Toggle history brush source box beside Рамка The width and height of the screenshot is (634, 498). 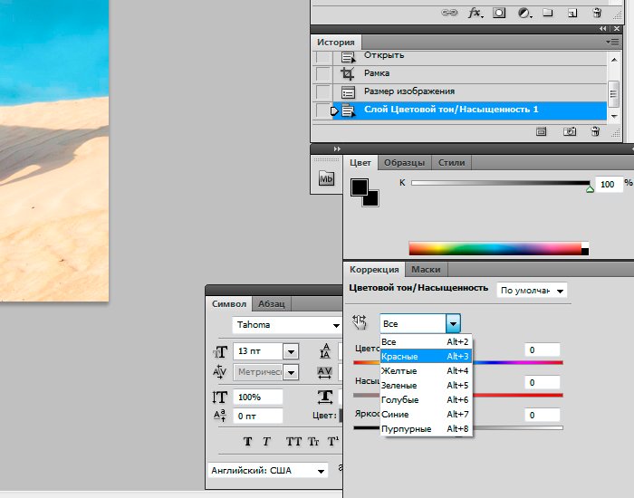coord(323,74)
